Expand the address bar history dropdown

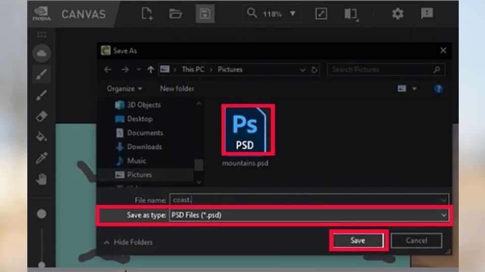pos(303,70)
